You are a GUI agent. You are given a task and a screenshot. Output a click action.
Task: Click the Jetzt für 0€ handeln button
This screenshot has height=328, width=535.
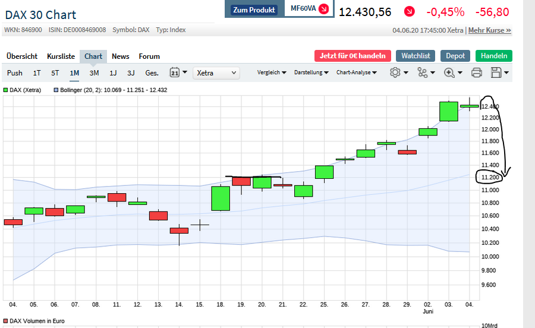pyautogui.click(x=353, y=56)
